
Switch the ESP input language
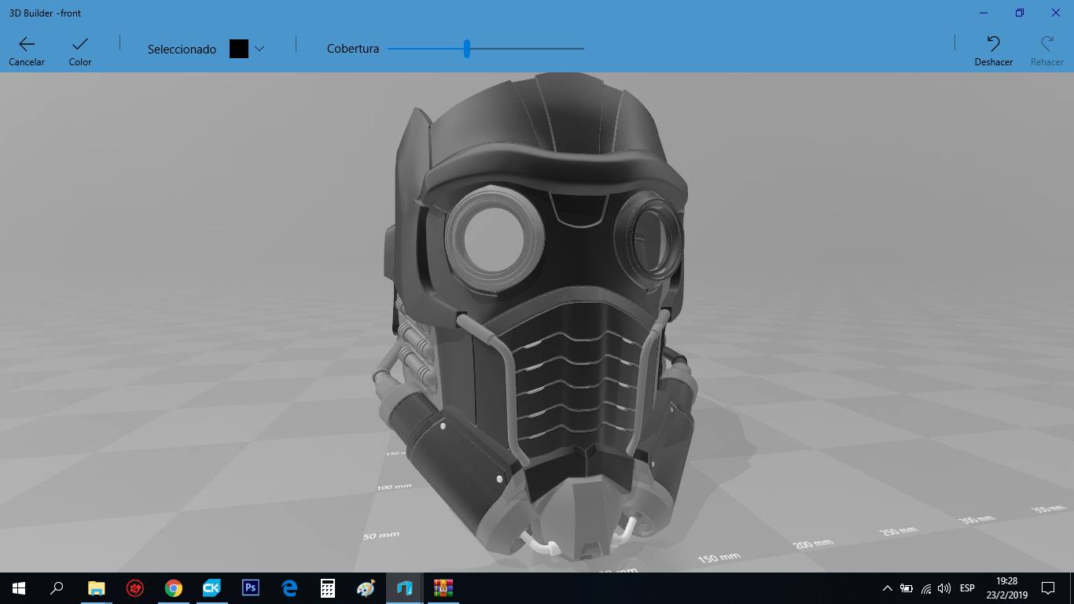pos(967,588)
